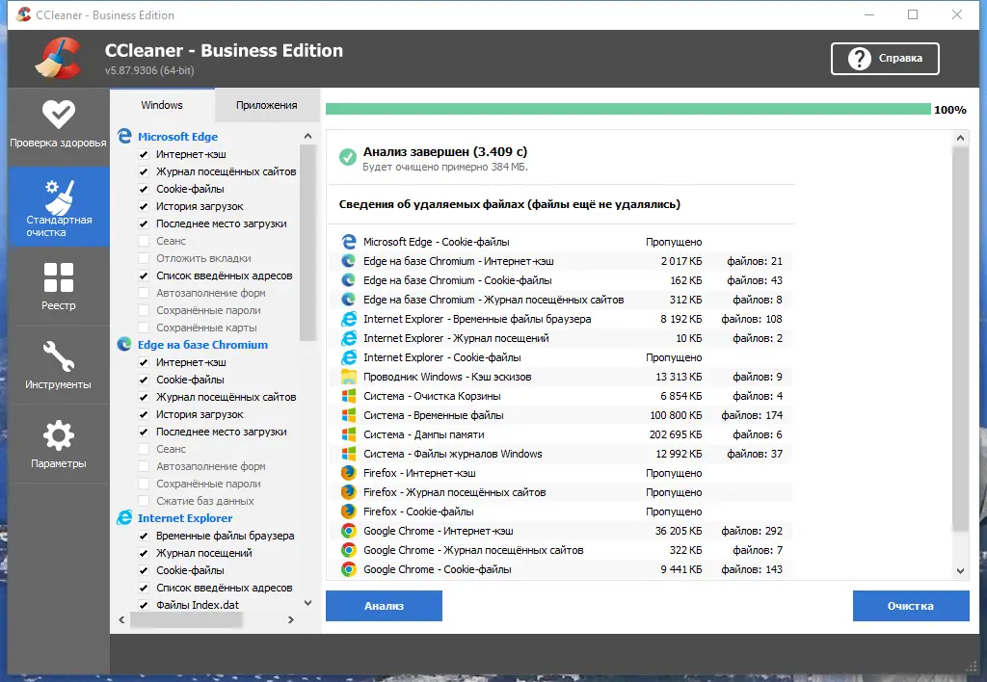Select row Internet Explorer - Cookie-файлы
This screenshot has width=987, height=682.
pos(562,357)
